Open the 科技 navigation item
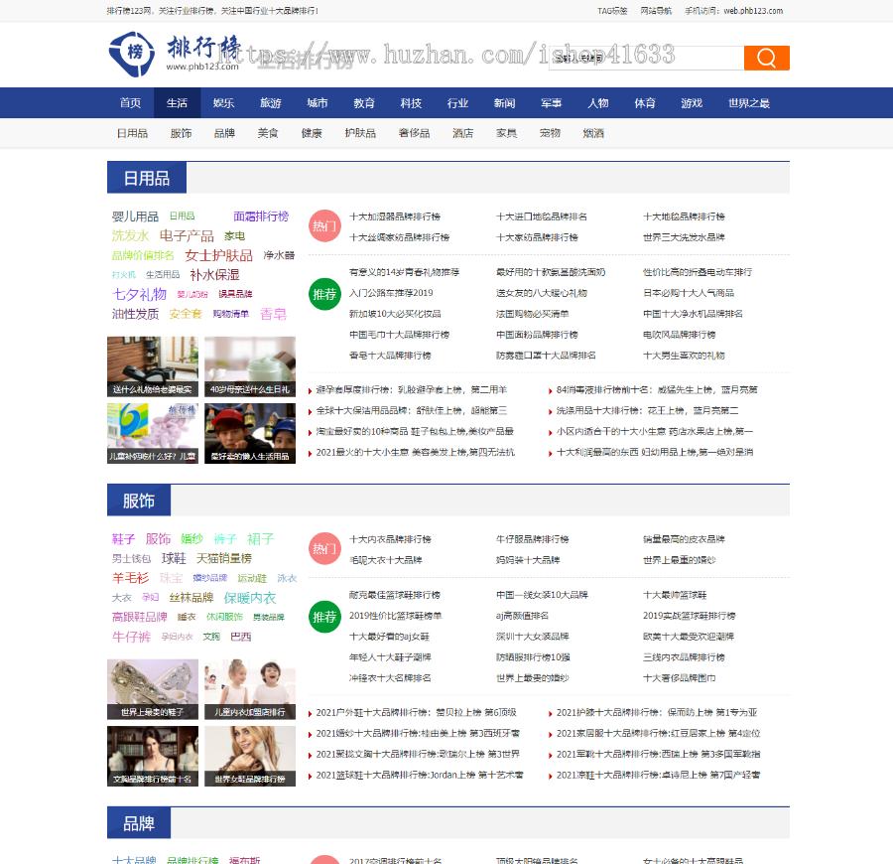This screenshot has width=893, height=864. click(x=411, y=103)
